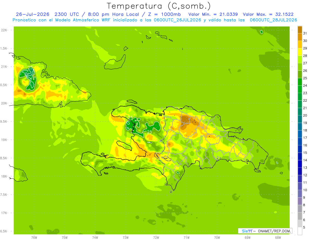312x241 pixels.
Task: Click the '71W' longitude label
Action: [186, 238]
